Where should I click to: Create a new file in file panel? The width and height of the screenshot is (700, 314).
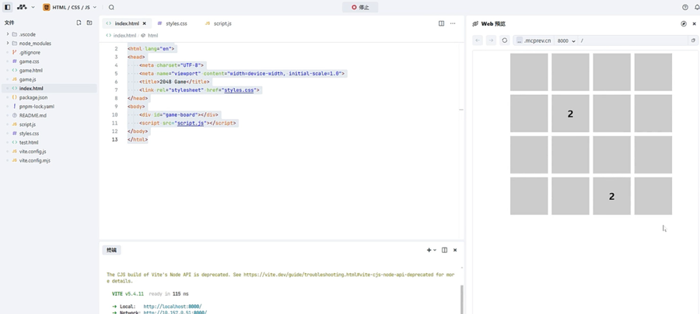79,23
